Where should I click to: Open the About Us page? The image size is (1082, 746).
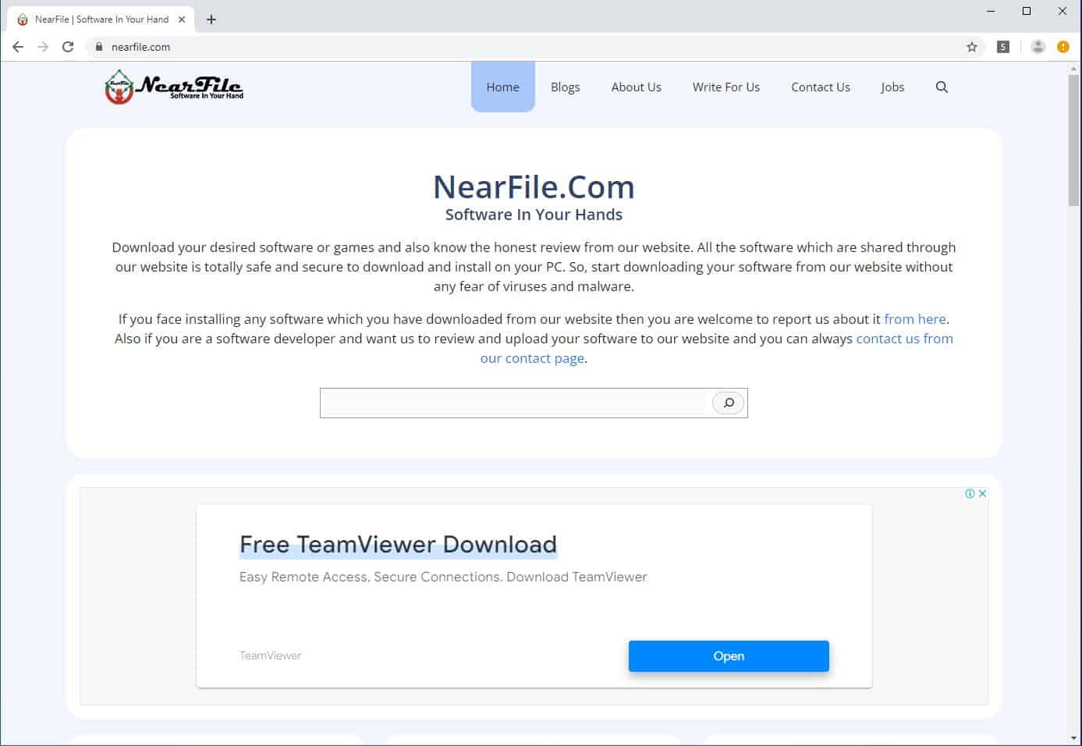click(637, 87)
